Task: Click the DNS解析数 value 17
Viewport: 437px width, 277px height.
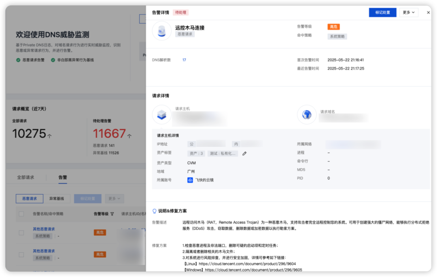Action: 185,59
